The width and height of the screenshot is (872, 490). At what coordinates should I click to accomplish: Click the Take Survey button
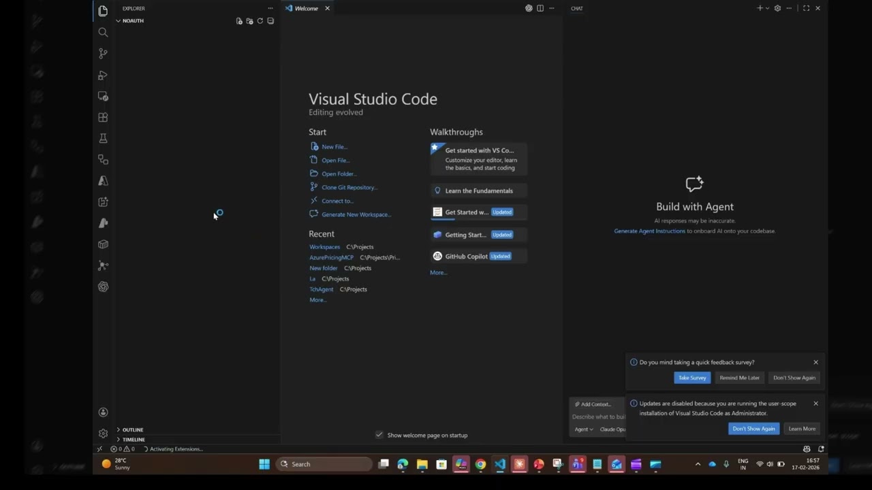(692, 378)
